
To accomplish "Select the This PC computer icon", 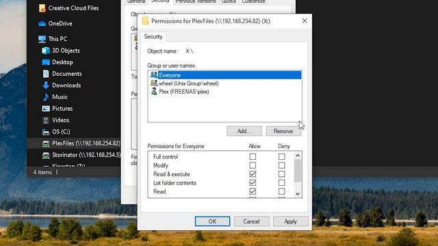I will [42, 39].
